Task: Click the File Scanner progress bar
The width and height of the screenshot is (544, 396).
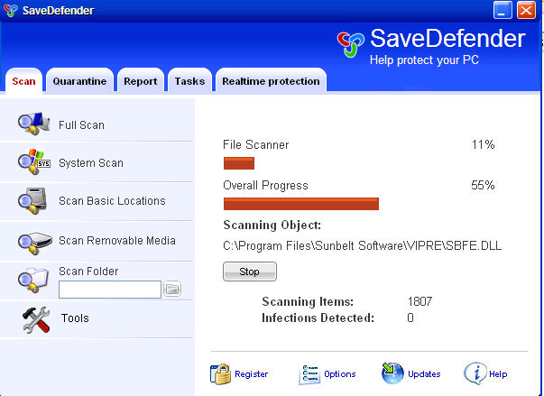Action: point(239,163)
